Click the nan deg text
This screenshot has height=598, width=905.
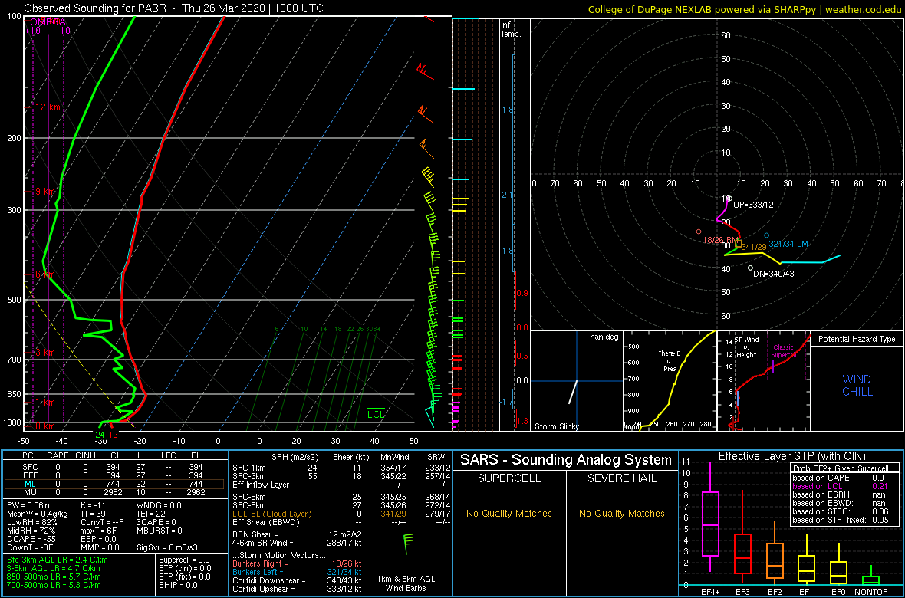(x=604, y=337)
